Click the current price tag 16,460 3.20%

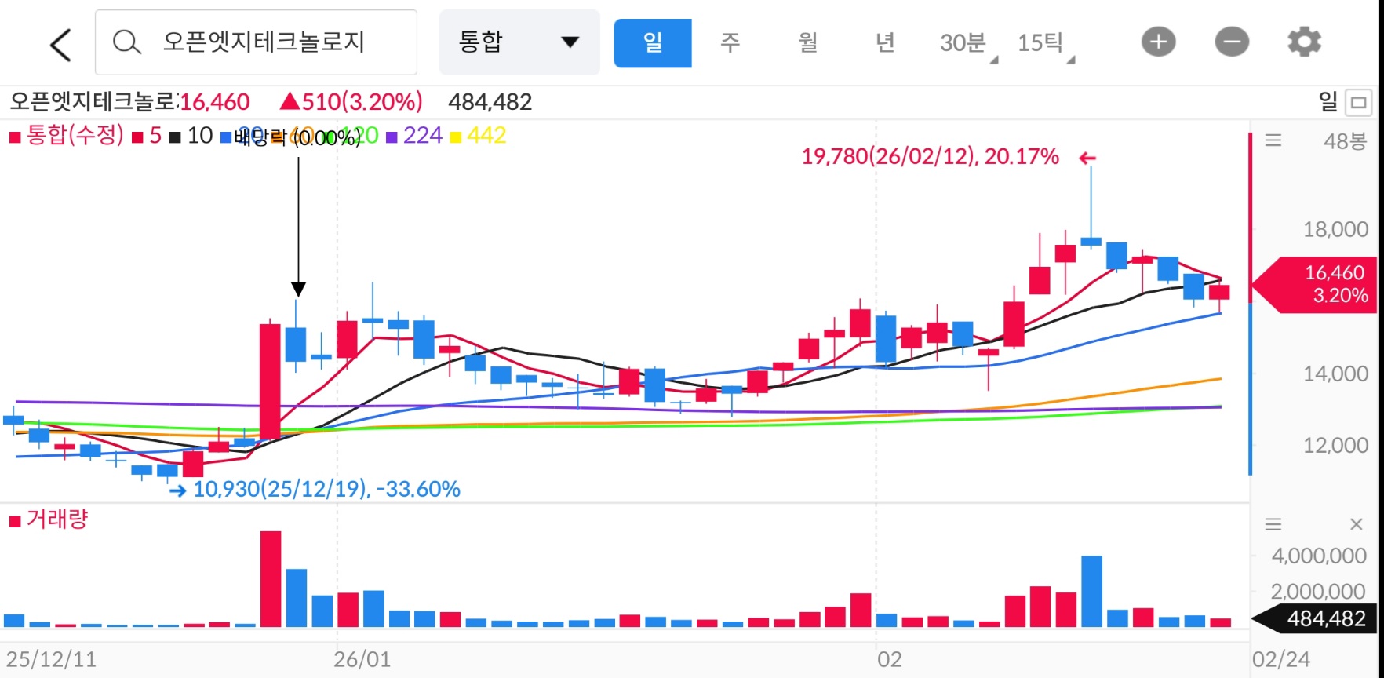point(1314,284)
